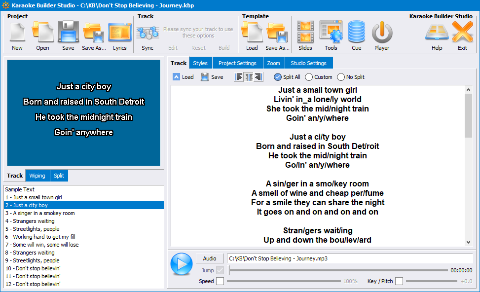Screen dimensions: 480x292
Task: Toggle the Jump checkbox
Action: click(220, 270)
